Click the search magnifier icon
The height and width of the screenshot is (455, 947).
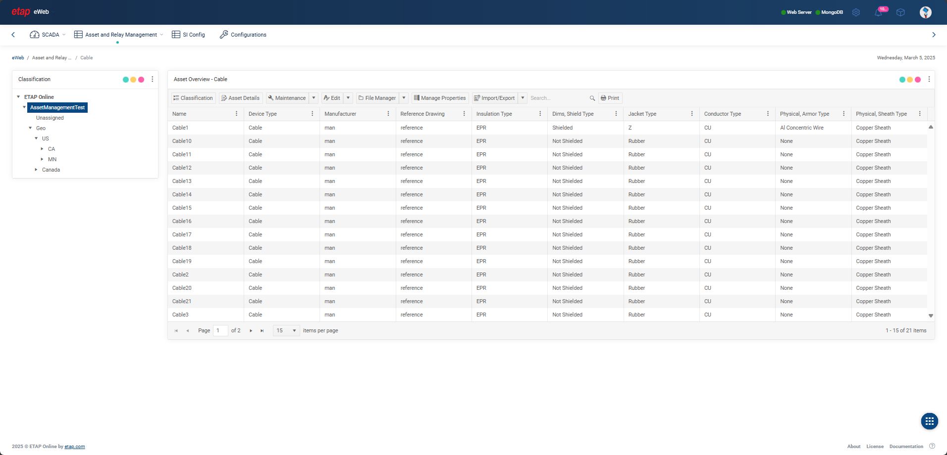[592, 98]
